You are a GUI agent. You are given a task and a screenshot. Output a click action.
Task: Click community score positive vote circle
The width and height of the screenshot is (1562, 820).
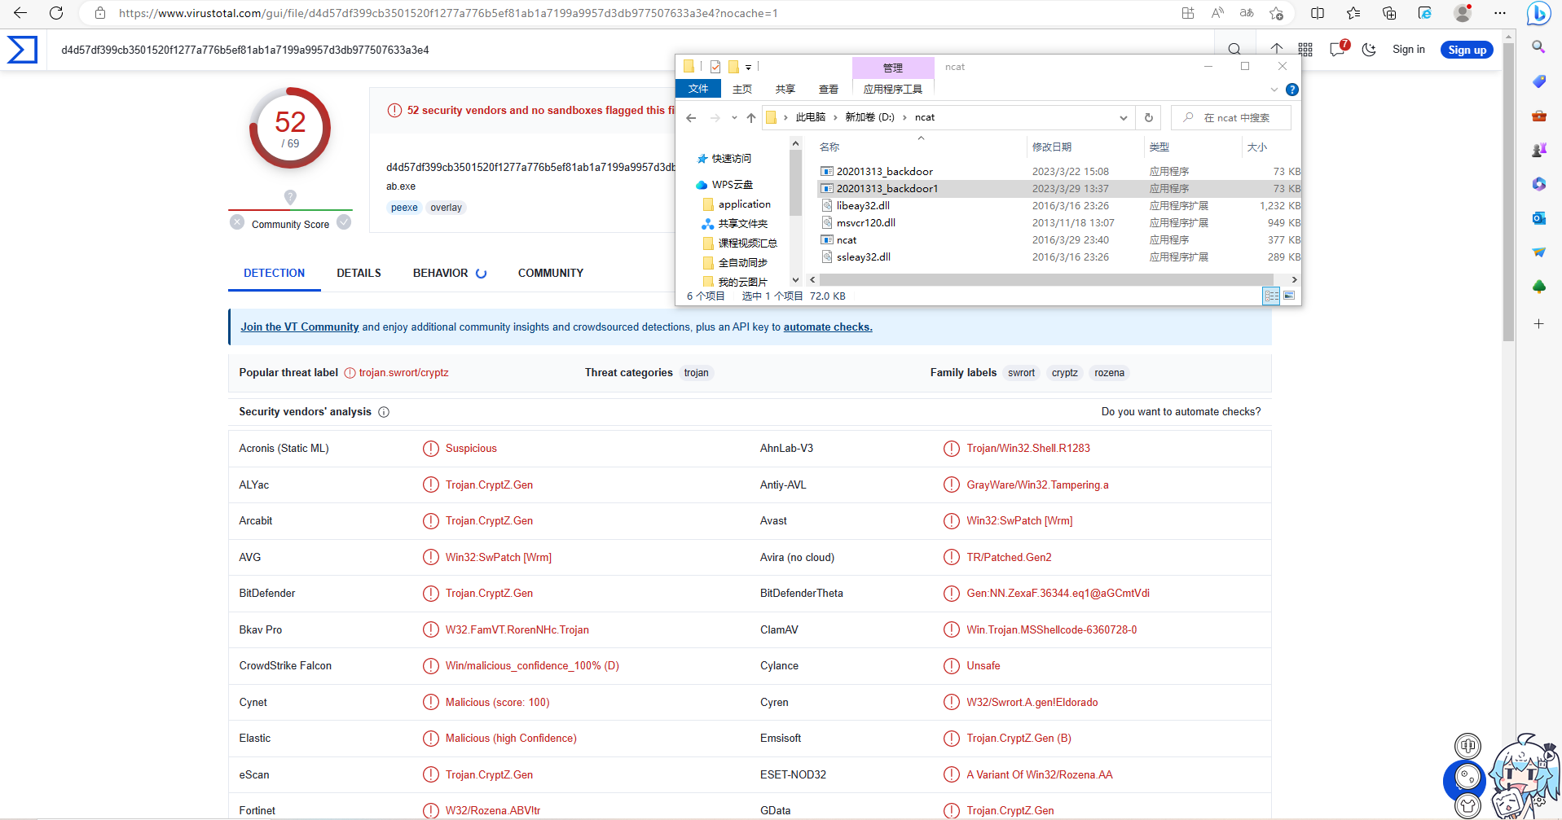pos(344,222)
